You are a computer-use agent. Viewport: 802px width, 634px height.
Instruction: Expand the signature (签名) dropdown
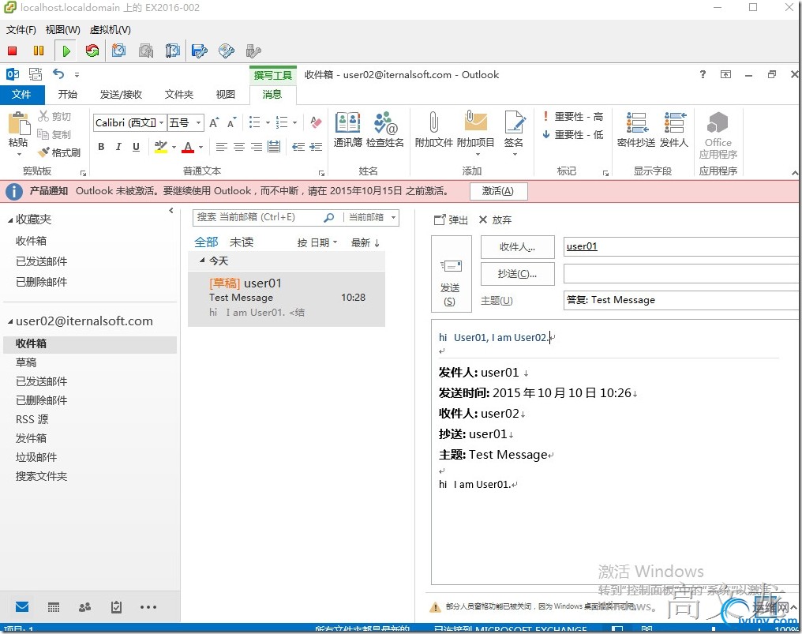[515, 154]
